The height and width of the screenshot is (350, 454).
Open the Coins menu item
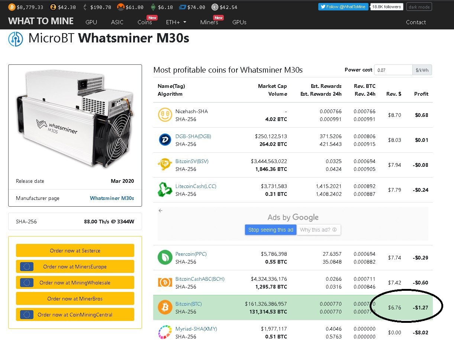pos(145,22)
